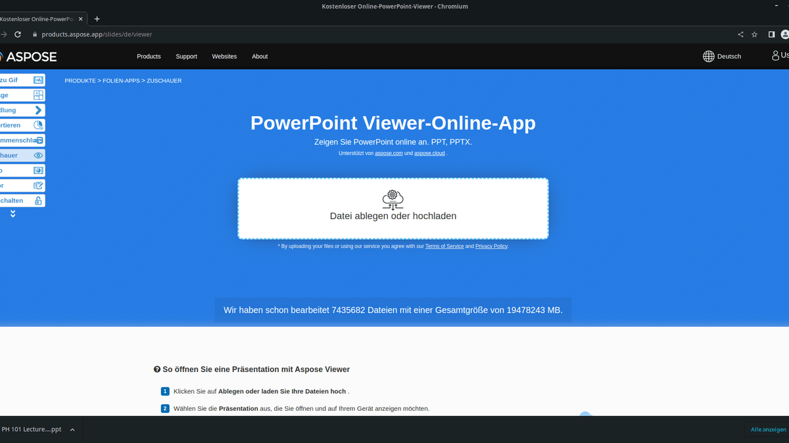The height and width of the screenshot is (443, 789).
Task: Open the Deutsch language dropdown
Action: pyautogui.click(x=729, y=56)
